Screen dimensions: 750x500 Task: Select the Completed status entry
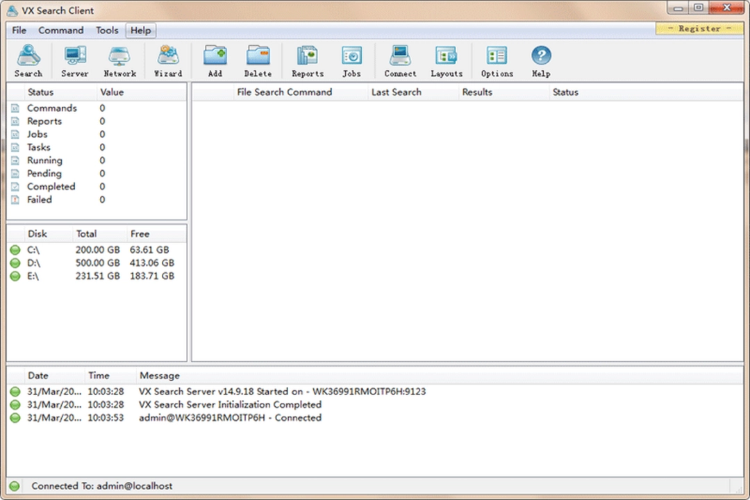[51, 186]
